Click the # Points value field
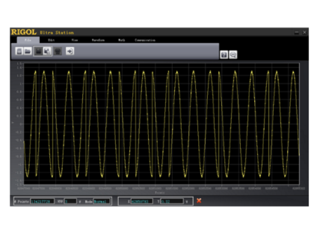 pyautogui.click(x=42, y=201)
